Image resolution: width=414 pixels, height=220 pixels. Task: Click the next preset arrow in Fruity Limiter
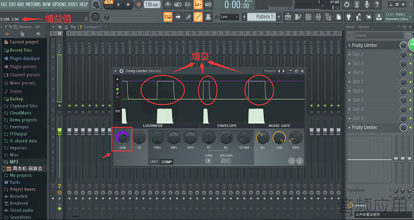(x=284, y=71)
